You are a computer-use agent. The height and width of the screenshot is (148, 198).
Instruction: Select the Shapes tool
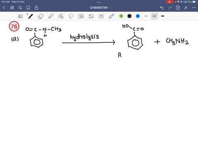(x=61, y=16)
